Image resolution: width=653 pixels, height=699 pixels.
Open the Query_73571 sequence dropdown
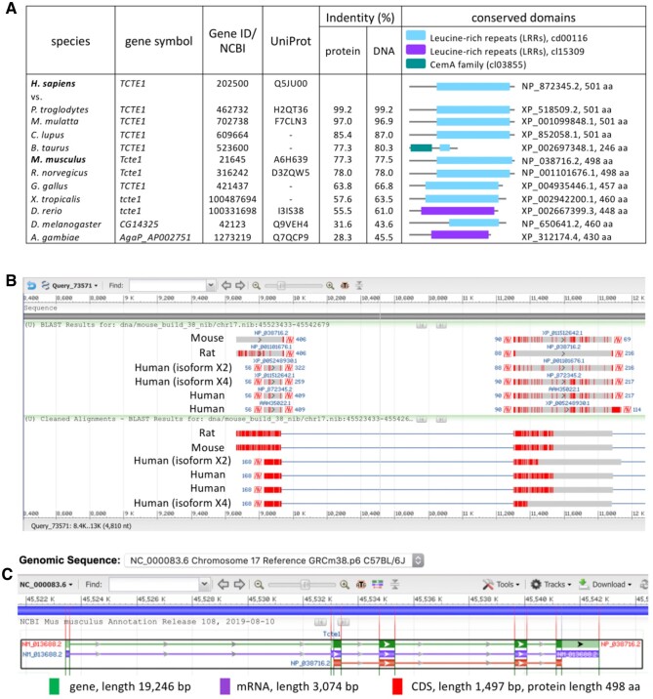coord(75,286)
